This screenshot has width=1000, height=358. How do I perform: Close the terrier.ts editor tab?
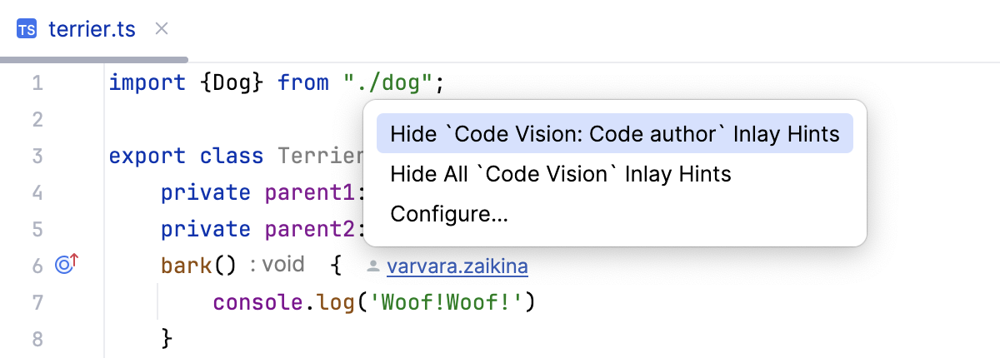[162, 29]
